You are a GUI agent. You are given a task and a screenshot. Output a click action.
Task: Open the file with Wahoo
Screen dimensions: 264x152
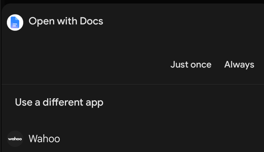coord(132,139)
